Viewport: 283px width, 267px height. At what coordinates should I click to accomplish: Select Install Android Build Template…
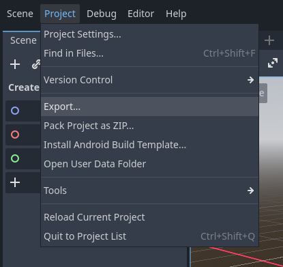[x=149, y=145]
